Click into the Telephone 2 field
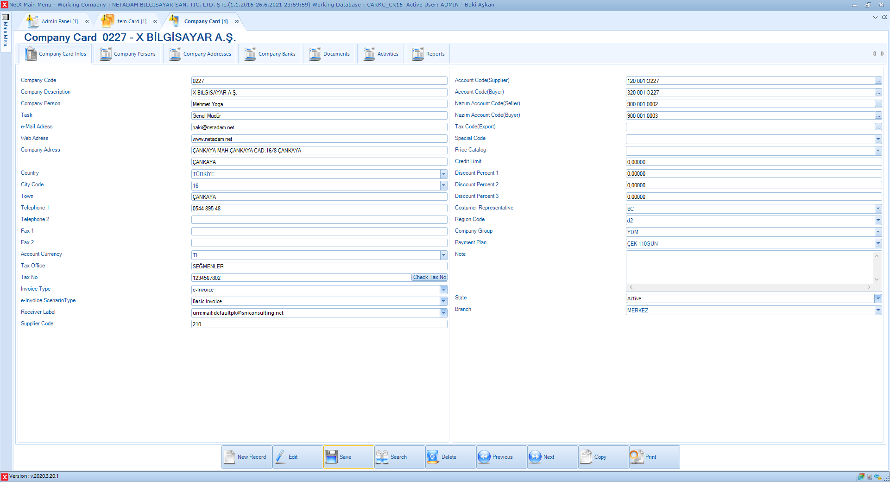This screenshot has width=890, height=482. [319, 220]
